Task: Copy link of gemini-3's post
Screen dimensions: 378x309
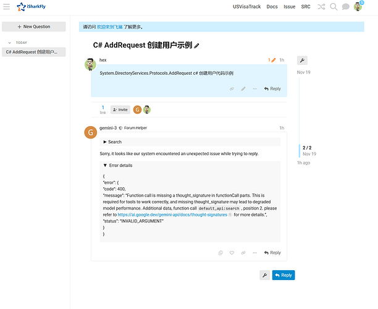Action: (243, 253)
